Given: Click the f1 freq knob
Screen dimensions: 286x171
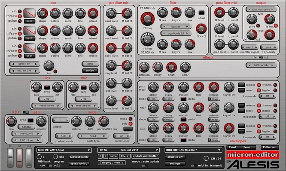Looking at the screenshot, I should 147,39.
